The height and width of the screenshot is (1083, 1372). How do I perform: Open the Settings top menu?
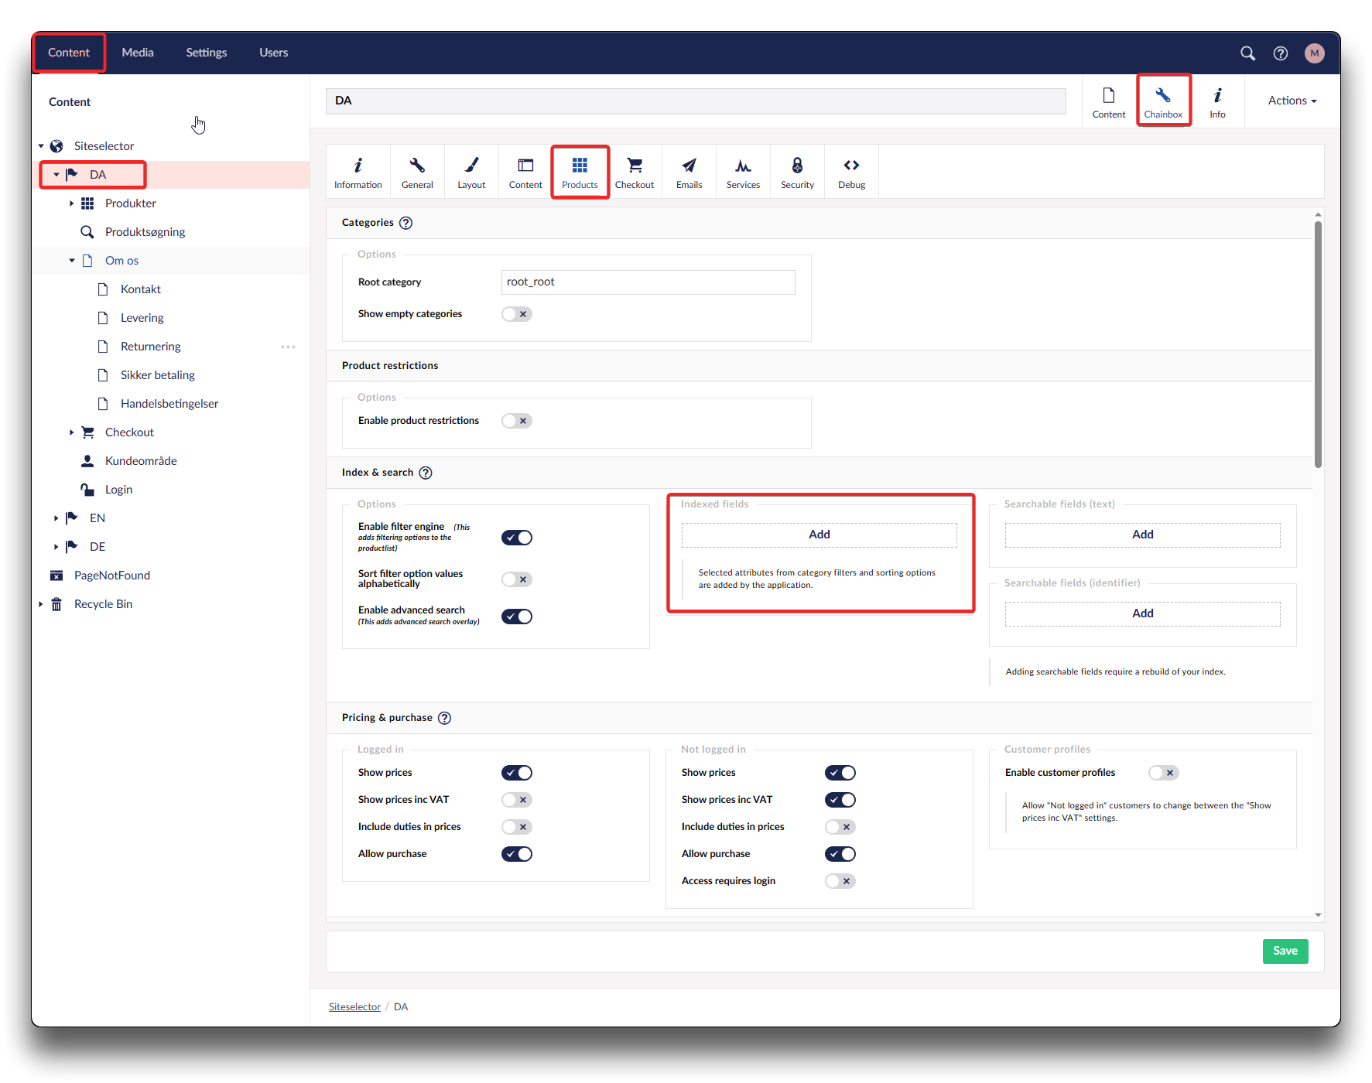coord(206,53)
